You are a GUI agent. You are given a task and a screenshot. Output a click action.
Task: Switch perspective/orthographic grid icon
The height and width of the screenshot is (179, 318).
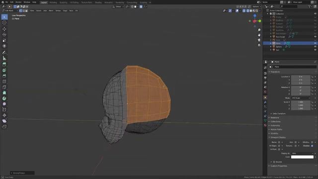pyautogui.click(x=259, y=45)
